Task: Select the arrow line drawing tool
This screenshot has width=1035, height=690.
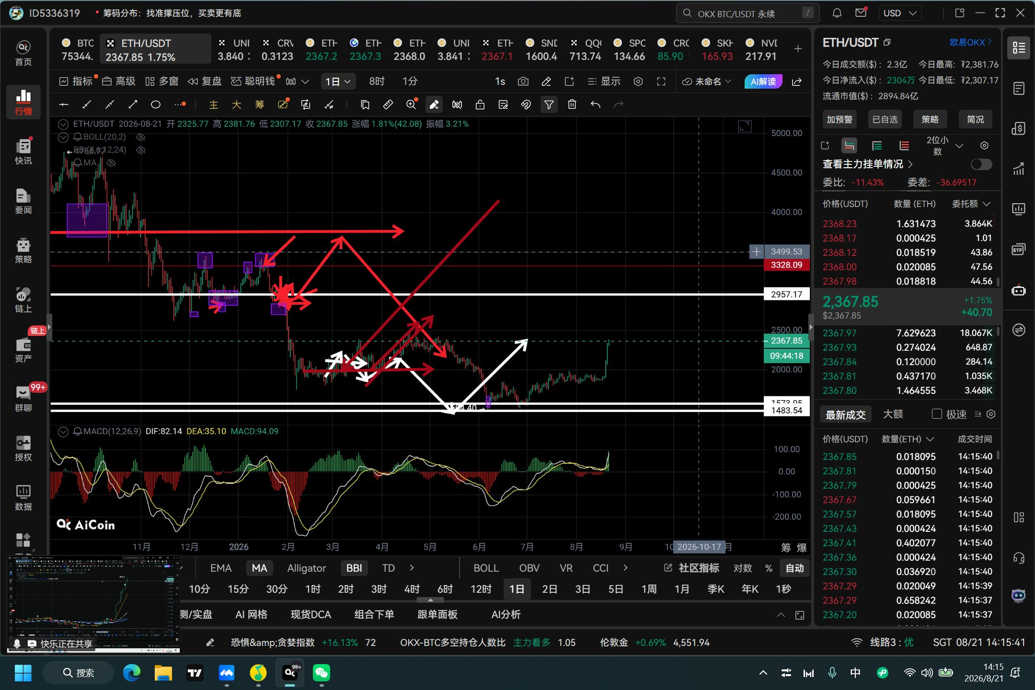Action: (133, 104)
